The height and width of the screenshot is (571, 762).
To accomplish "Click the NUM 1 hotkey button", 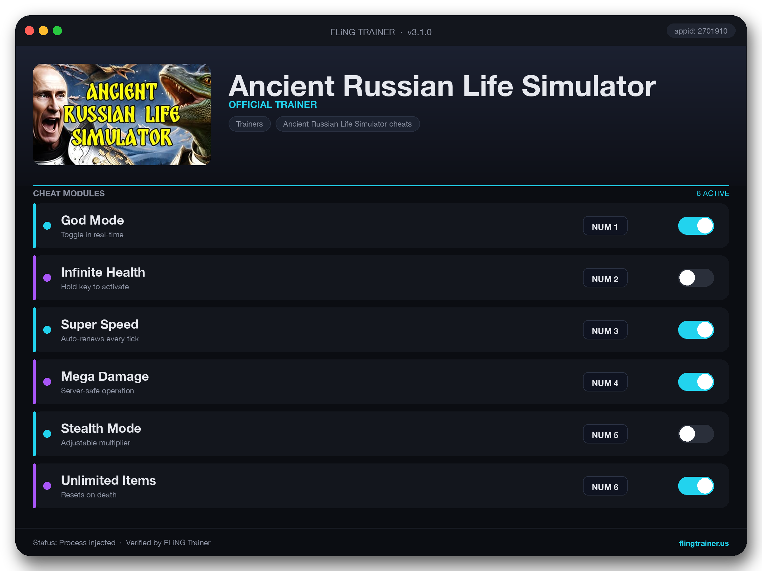I will [605, 226].
